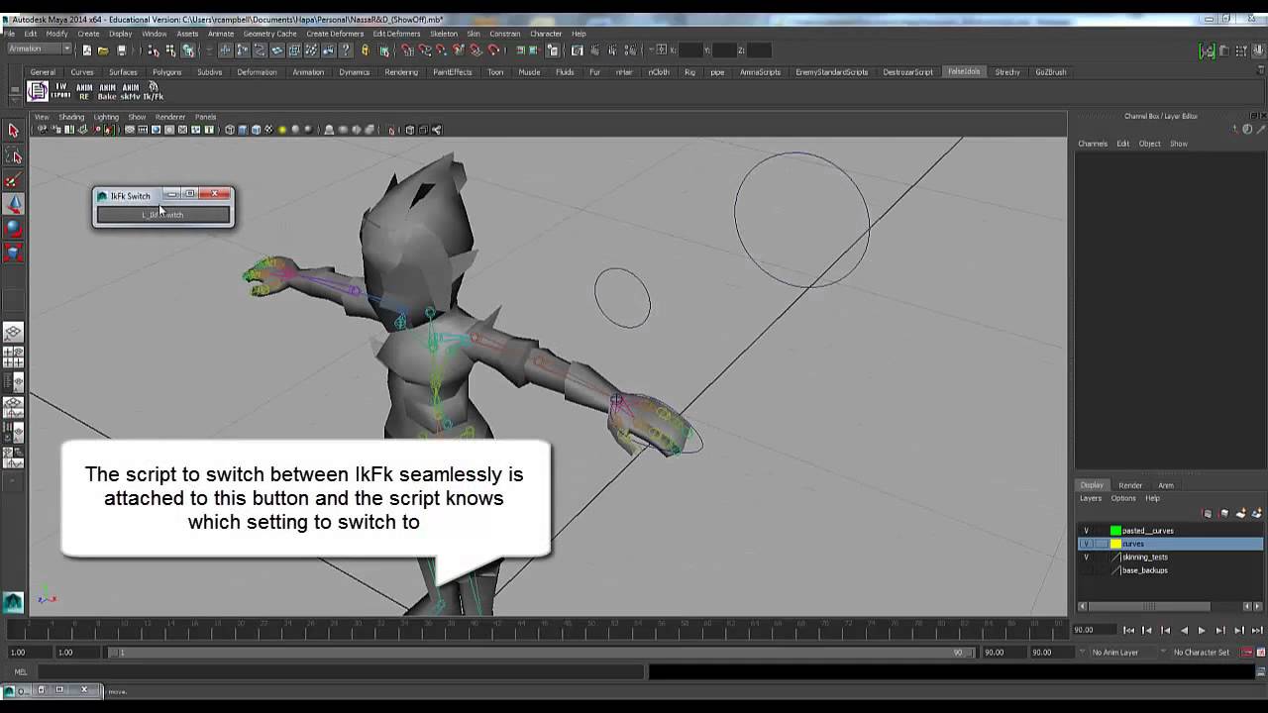The image size is (1268, 713).
Task: Open the viewport Shading menu
Action: (x=71, y=117)
